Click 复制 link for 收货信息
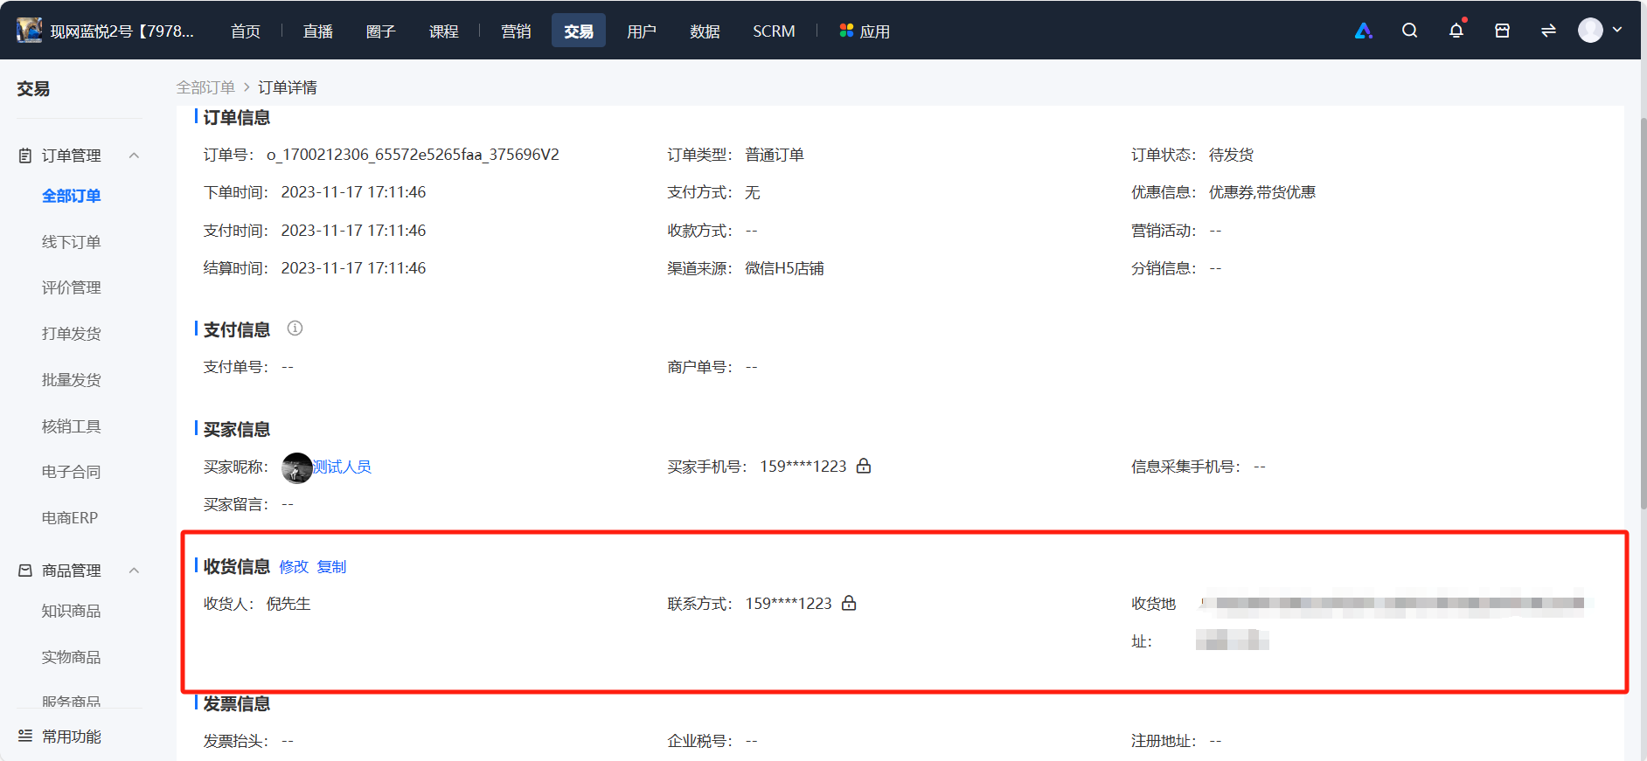This screenshot has height=761, width=1647. pos(331,567)
